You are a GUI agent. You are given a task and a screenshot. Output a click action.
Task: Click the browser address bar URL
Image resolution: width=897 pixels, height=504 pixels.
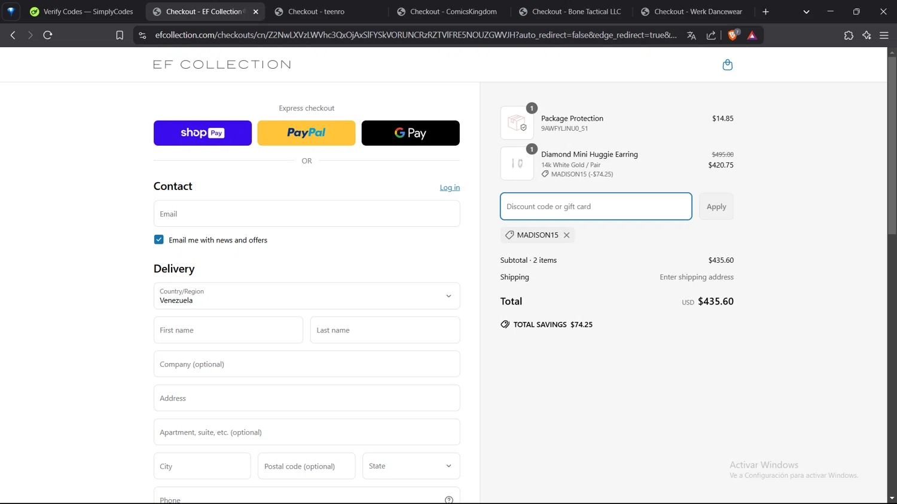coord(416,35)
